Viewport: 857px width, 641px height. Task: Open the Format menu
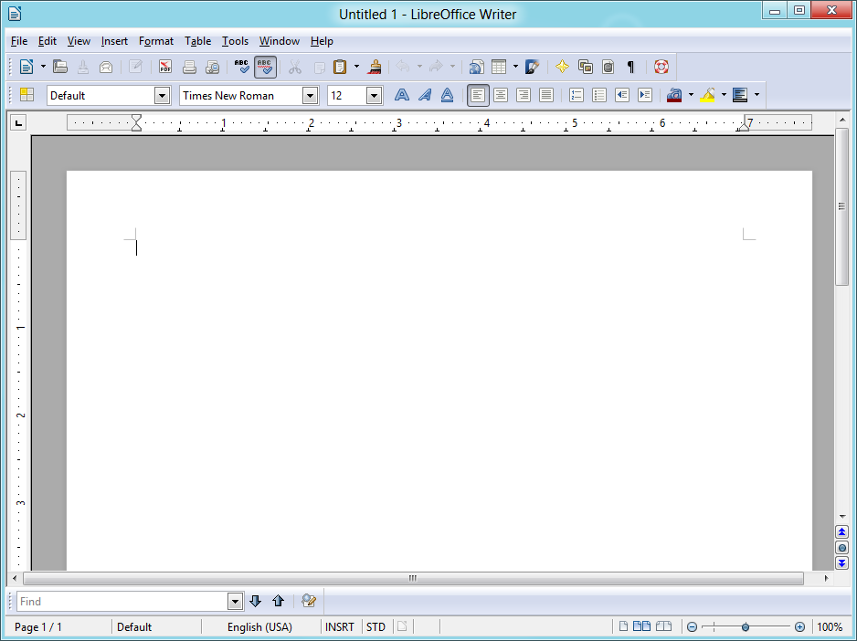coord(156,41)
